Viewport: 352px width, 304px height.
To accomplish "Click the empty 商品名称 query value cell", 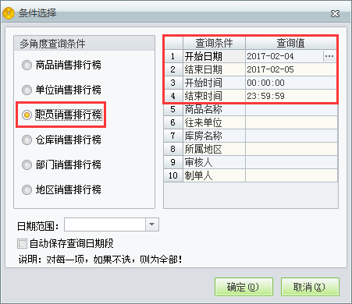I will tap(291, 109).
